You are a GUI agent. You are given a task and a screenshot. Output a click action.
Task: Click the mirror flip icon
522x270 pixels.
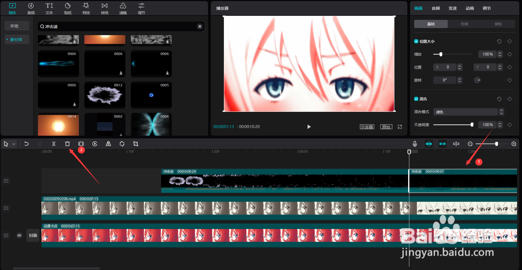click(108, 144)
